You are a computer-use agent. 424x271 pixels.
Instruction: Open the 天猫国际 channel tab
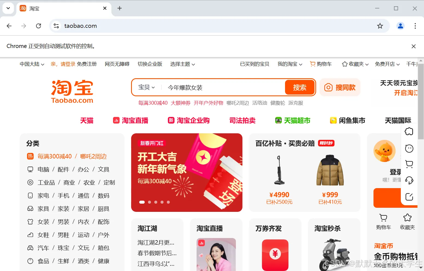(x=398, y=121)
